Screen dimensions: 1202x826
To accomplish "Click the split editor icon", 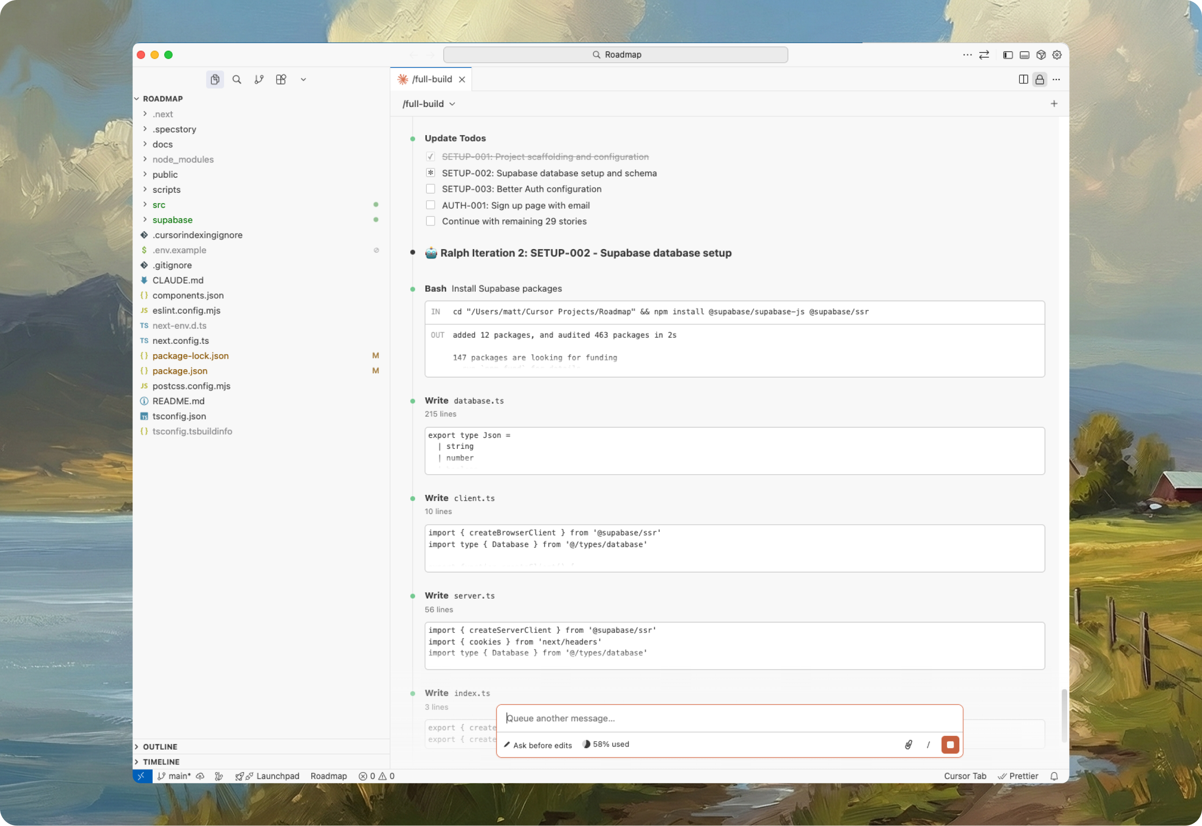I will click(1023, 79).
